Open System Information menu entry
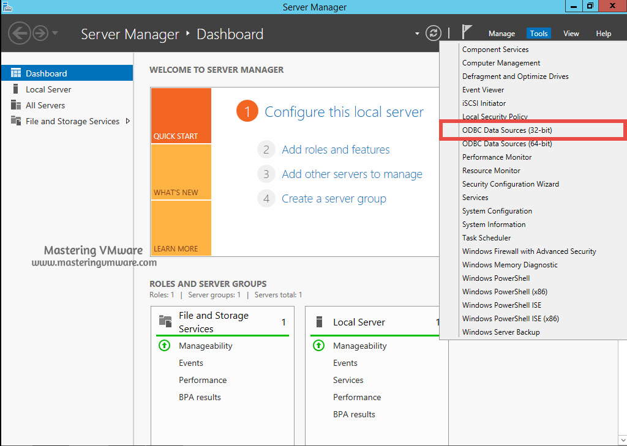The image size is (627, 446). pyautogui.click(x=494, y=225)
